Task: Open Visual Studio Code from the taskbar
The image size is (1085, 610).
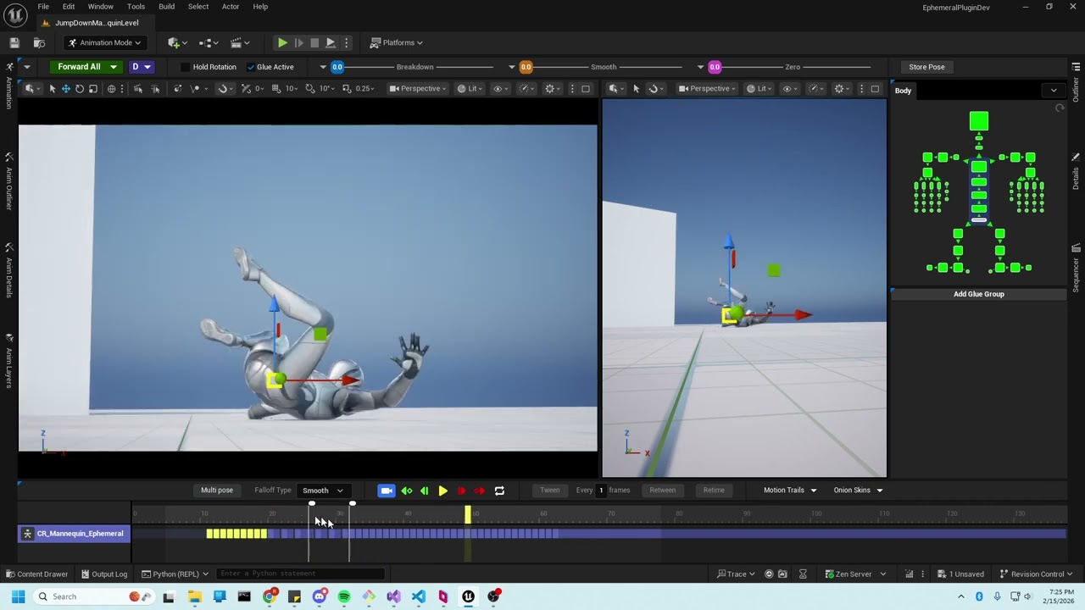Action: pos(419,596)
